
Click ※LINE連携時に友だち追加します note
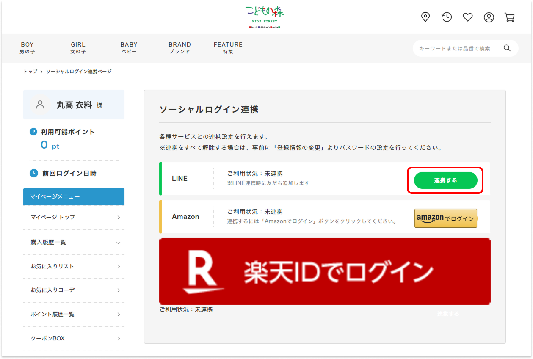point(268,183)
